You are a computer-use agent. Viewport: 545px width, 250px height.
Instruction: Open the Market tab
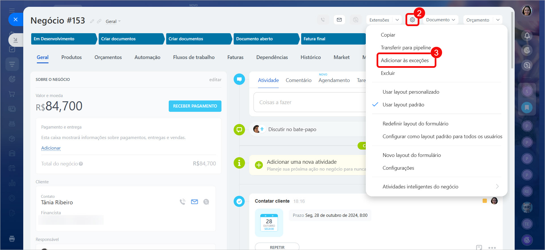coord(341,57)
